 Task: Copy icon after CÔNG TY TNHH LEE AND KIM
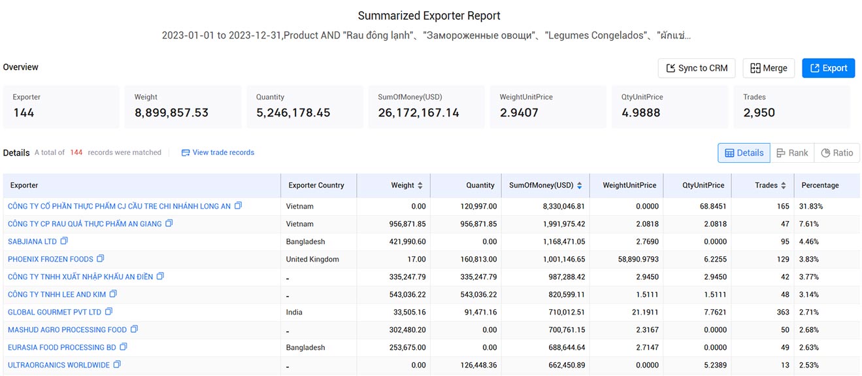click(x=114, y=294)
